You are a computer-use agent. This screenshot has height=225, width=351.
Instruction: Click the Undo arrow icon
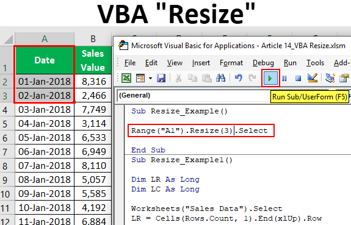pos(239,78)
